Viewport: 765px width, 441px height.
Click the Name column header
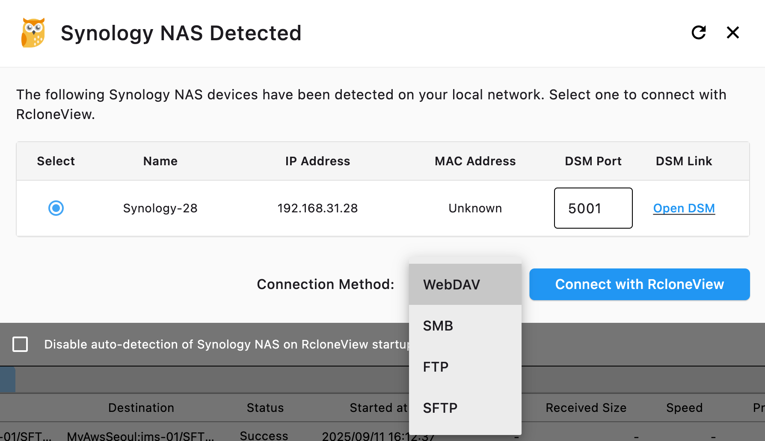(160, 161)
